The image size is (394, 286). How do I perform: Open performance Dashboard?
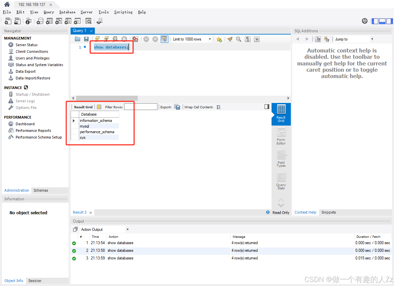coord(25,124)
